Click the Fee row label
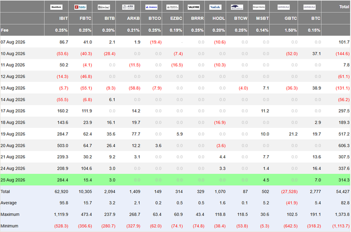The height and width of the screenshot is (232, 351). pyautogui.click(x=5, y=30)
